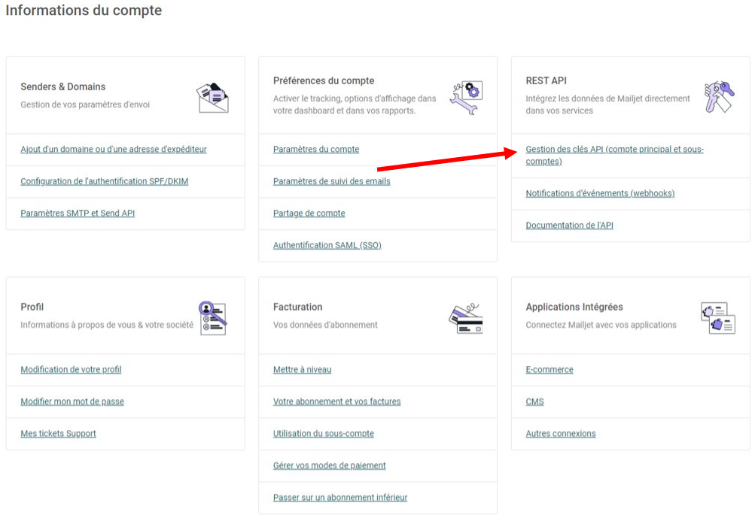Click Mettre à niveau link
This screenshot has height=518, width=755.
click(303, 369)
